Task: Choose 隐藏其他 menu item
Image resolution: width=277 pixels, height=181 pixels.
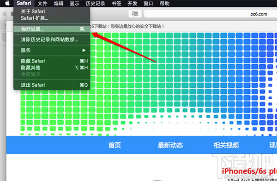Action: coord(52,68)
